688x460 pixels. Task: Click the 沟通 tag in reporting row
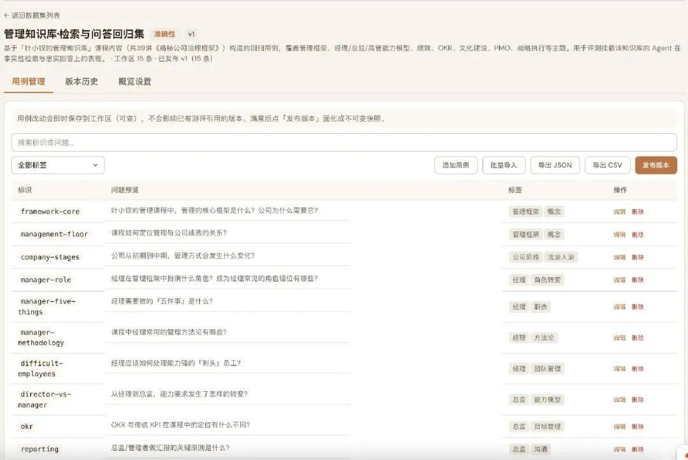click(541, 449)
